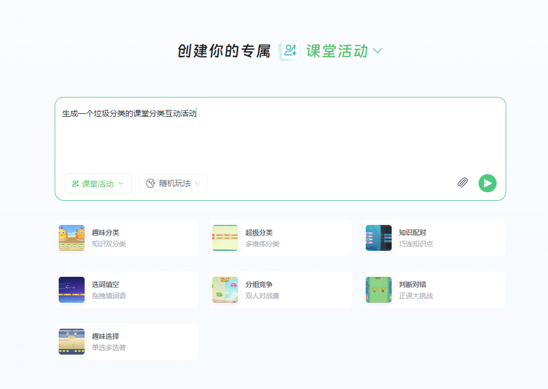Click the 知识双分类 subtitle

tap(109, 244)
